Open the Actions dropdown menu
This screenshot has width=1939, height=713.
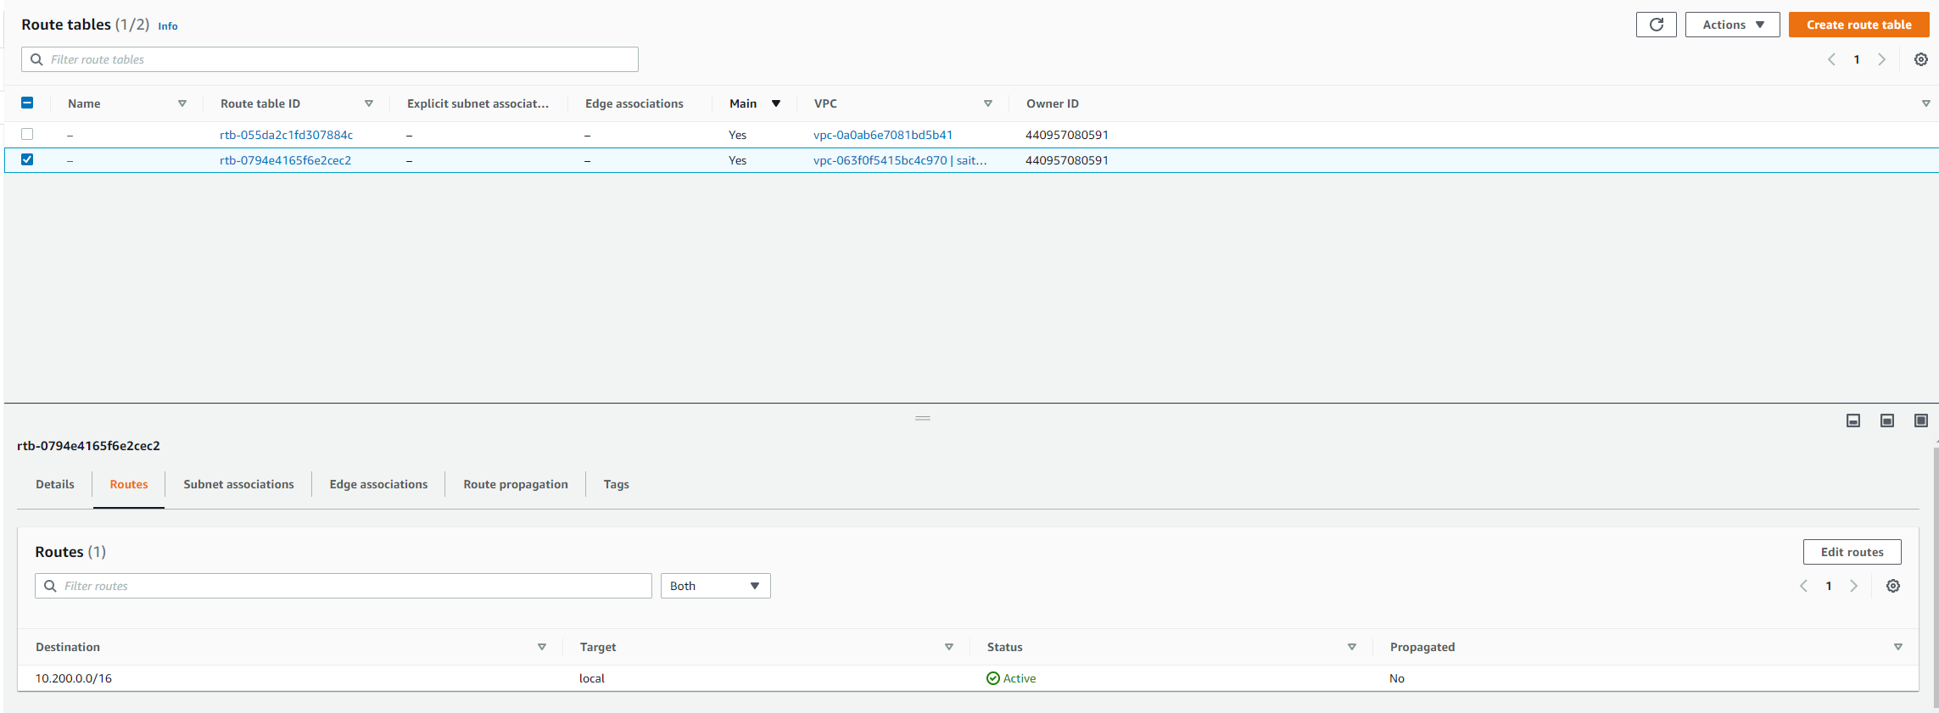[1732, 25]
